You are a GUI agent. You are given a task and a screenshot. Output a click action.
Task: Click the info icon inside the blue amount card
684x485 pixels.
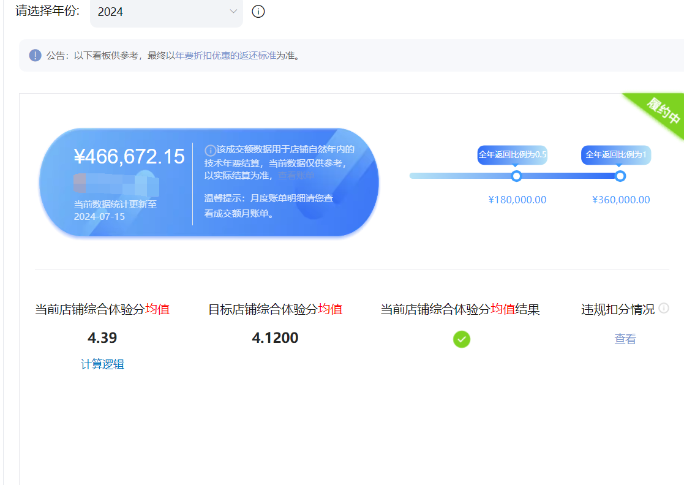click(210, 150)
